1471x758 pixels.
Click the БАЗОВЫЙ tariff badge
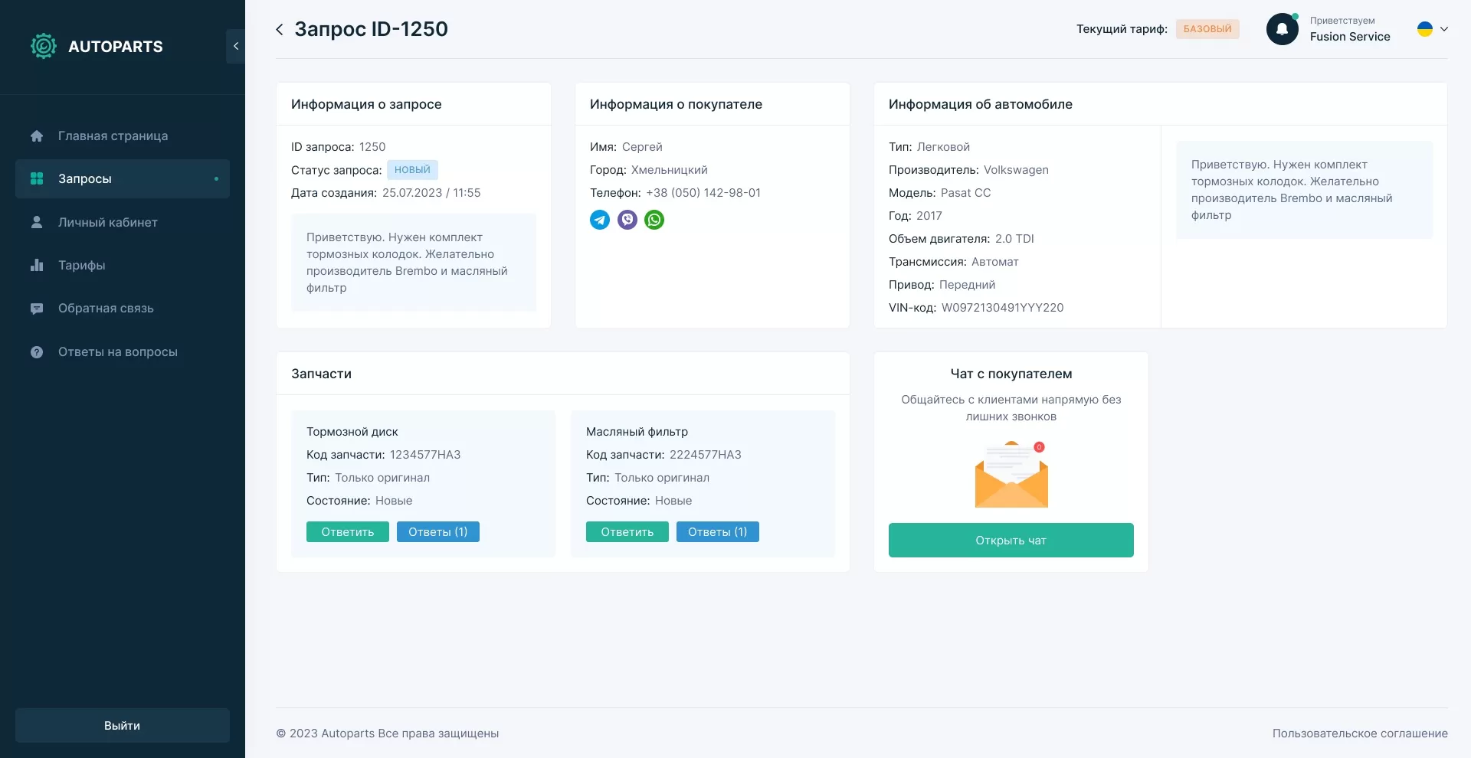[1207, 29]
